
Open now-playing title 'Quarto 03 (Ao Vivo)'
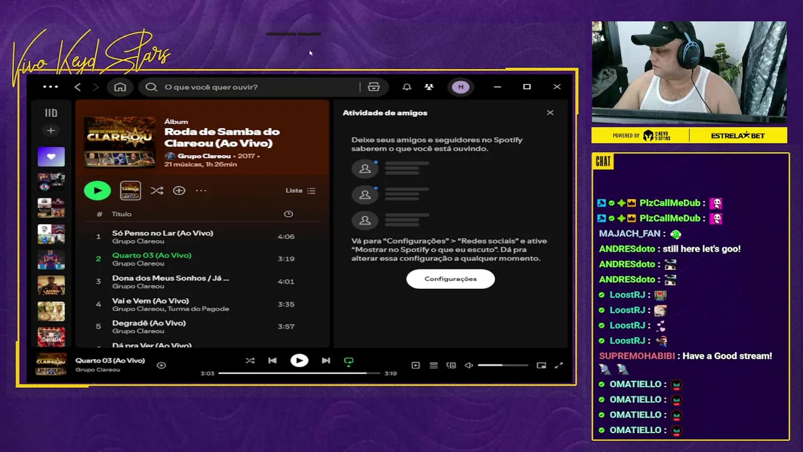pos(110,360)
